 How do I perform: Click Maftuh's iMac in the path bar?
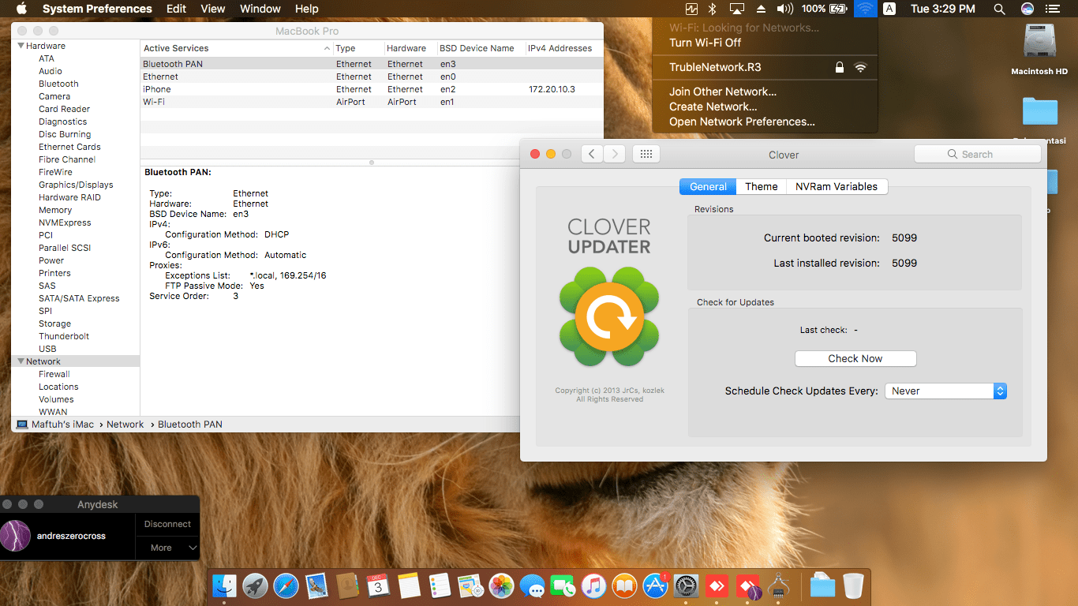point(55,425)
